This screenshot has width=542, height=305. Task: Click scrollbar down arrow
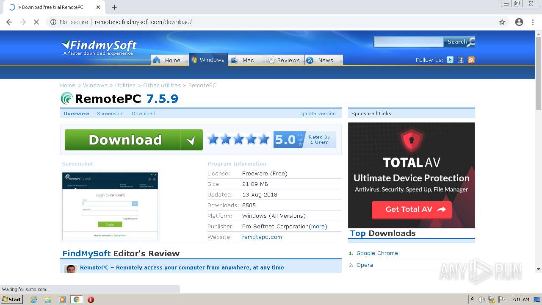coord(539,269)
